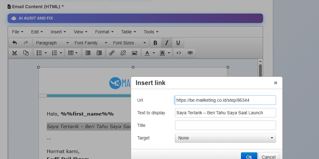Click the Decrease indent icon
The width and height of the screenshot is (319, 159).
click(88, 53)
